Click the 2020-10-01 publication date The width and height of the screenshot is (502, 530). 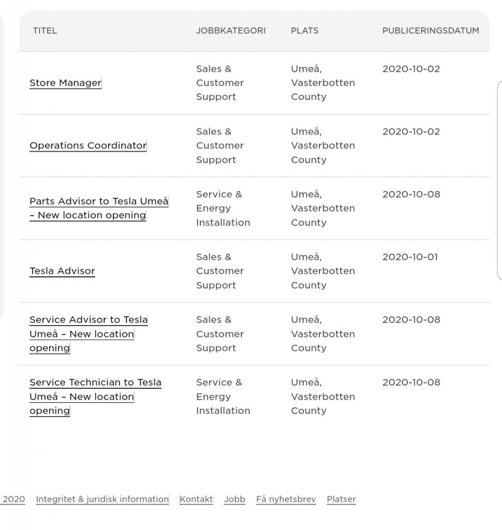coord(410,257)
